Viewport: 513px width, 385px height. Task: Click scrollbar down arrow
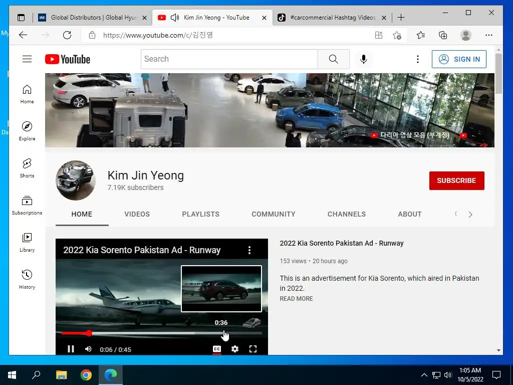coord(498,350)
